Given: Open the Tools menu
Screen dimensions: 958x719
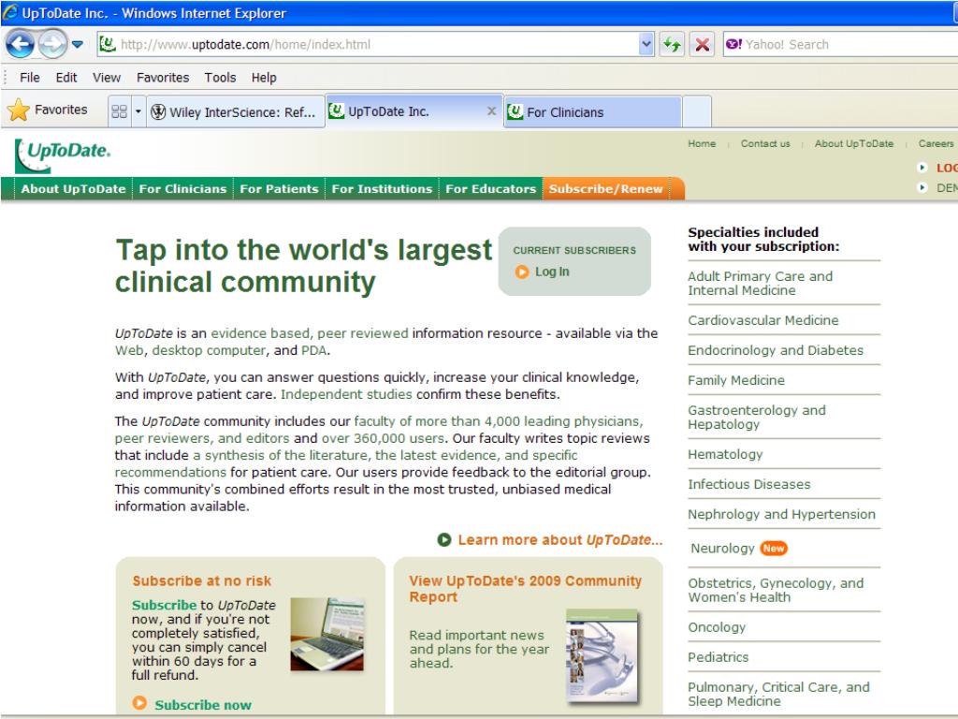Looking at the screenshot, I should [x=220, y=78].
